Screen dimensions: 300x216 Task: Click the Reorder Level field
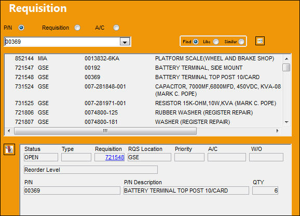91,170
